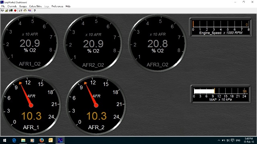
Task: Click the open folder toolbar icon
Action: point(6,11)
